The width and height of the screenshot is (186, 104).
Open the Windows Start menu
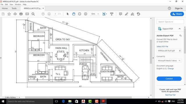[x=3, y=101]
